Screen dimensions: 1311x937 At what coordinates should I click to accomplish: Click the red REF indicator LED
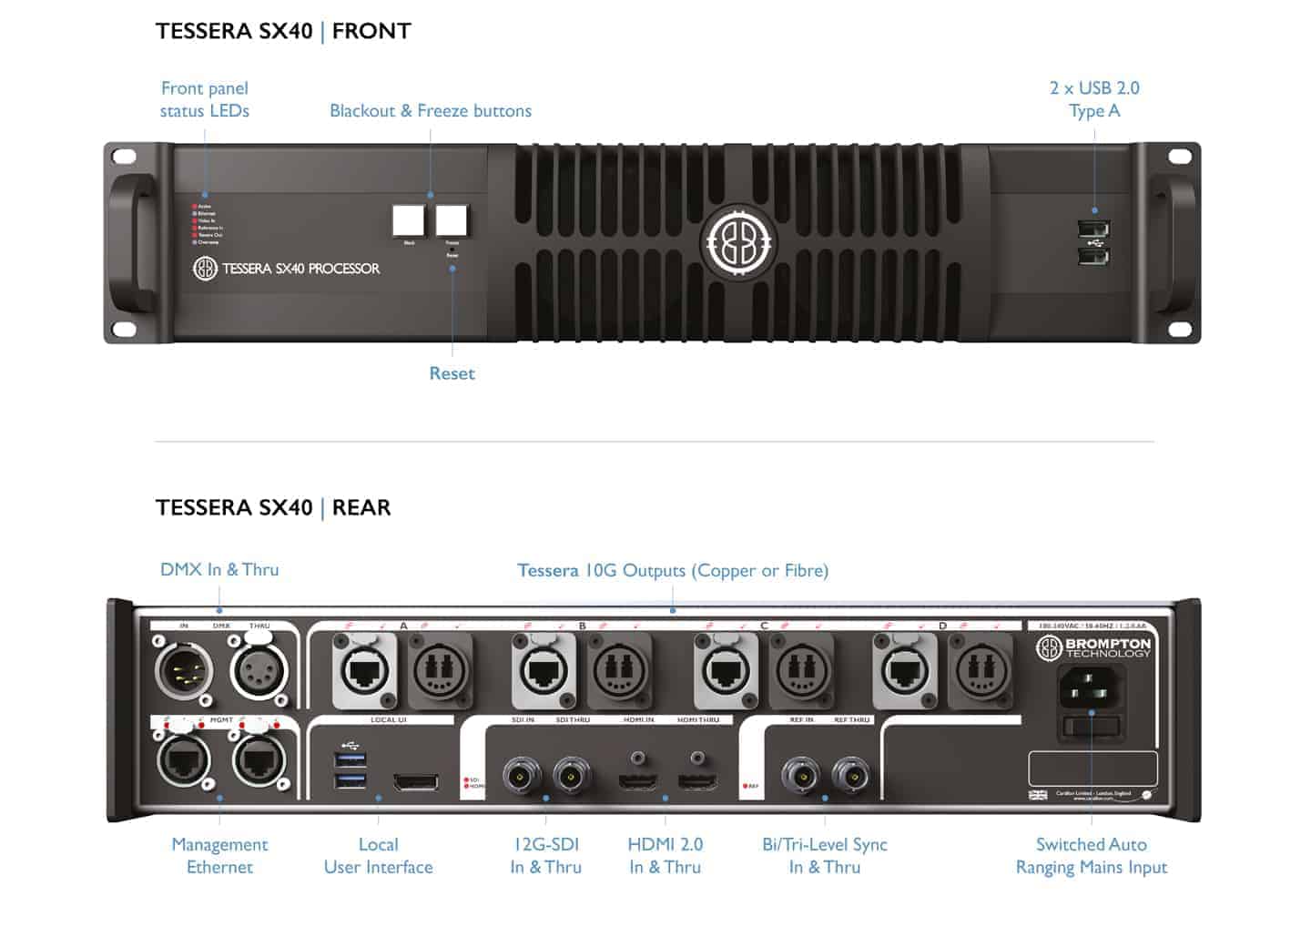[747, 786]
